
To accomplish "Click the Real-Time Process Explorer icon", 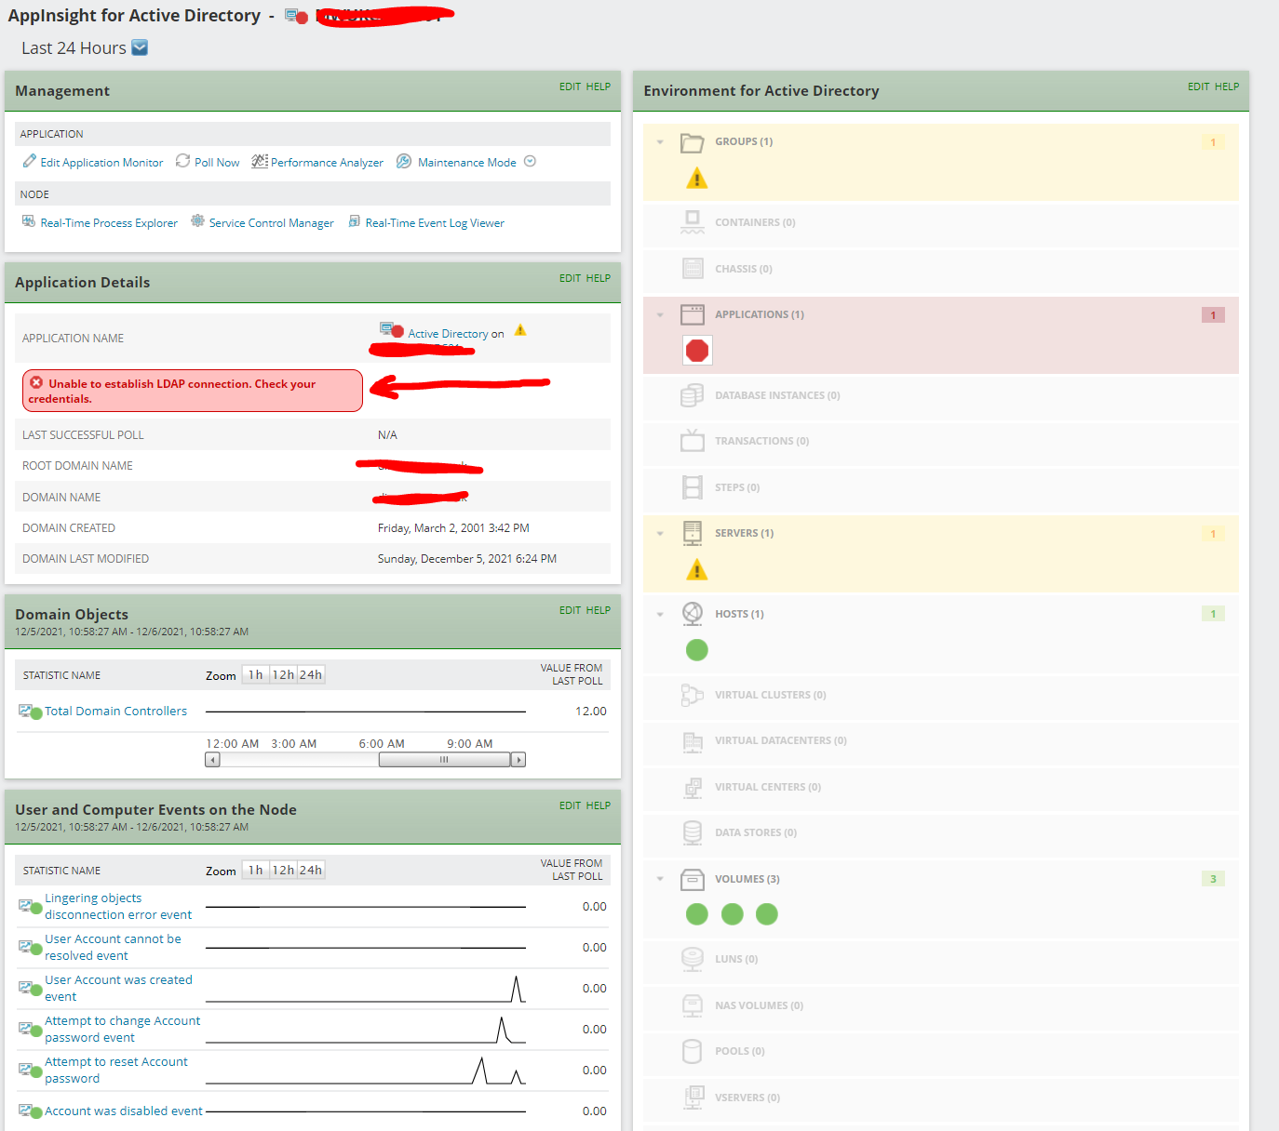I will [x=29, y=221].
